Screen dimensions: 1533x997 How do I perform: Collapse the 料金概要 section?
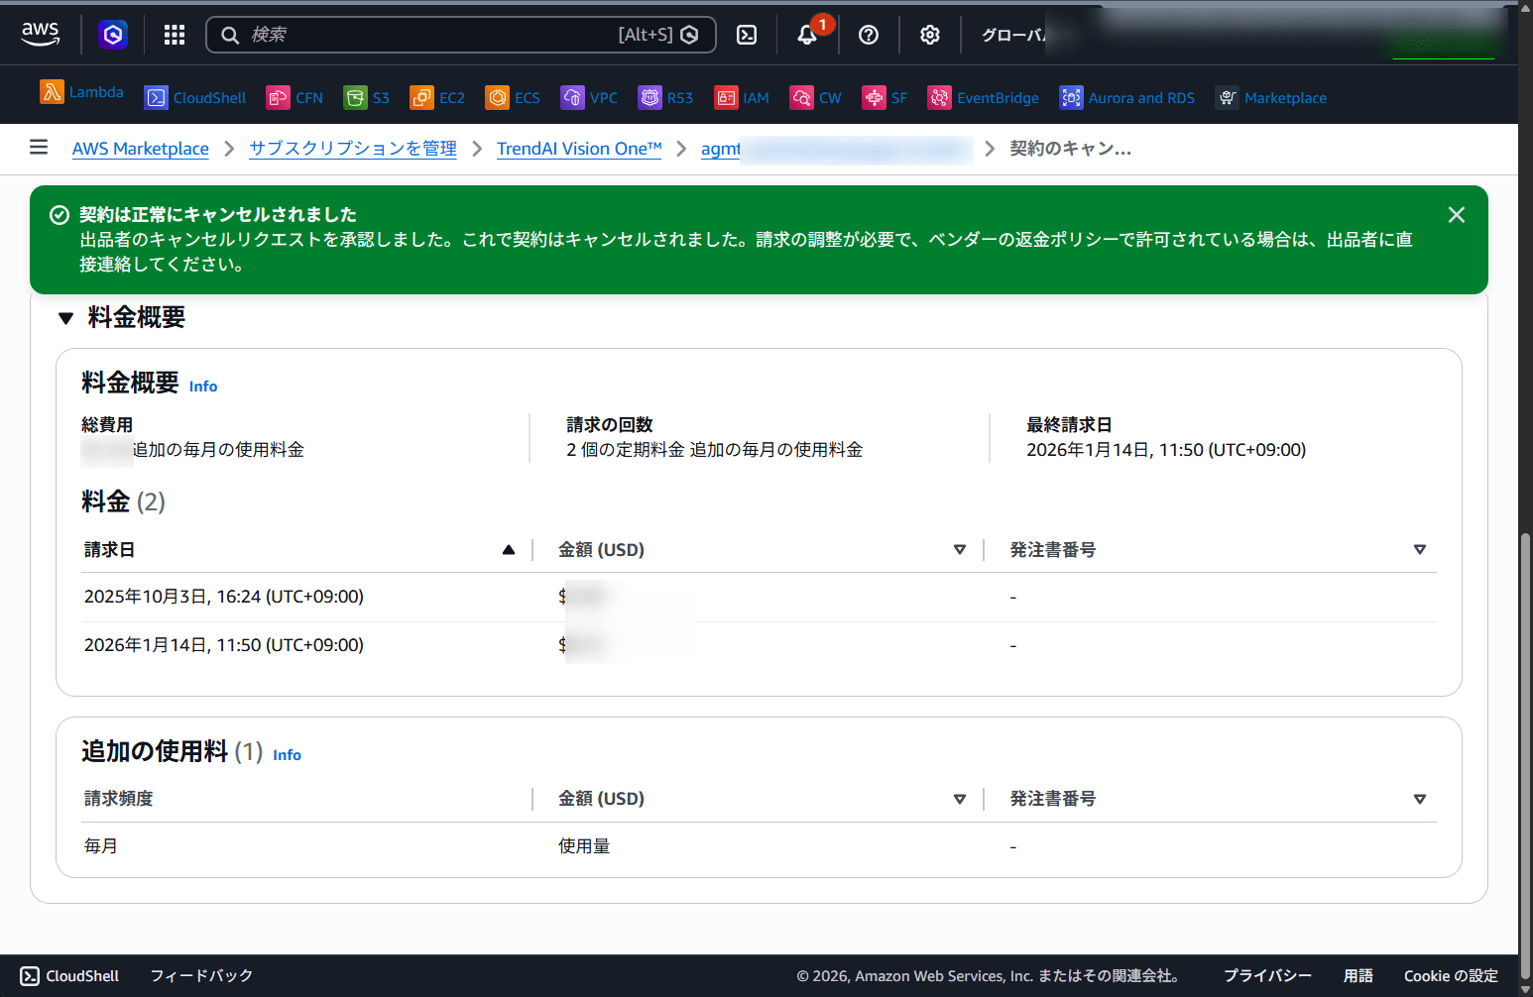pyautogui.click(x=65, y=317)
